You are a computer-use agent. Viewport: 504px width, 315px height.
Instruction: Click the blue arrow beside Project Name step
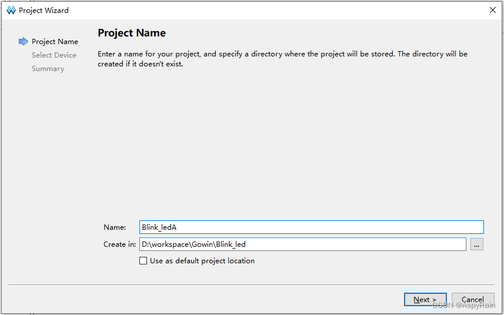coord(23,41)
